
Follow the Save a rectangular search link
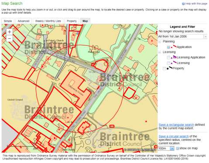point(176,125)
